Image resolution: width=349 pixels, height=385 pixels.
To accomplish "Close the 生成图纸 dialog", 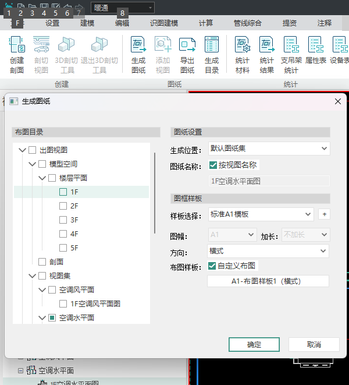I will pos(338,101).
